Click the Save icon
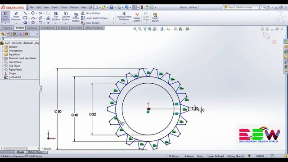The image size is (288, 162). [112, 7]
